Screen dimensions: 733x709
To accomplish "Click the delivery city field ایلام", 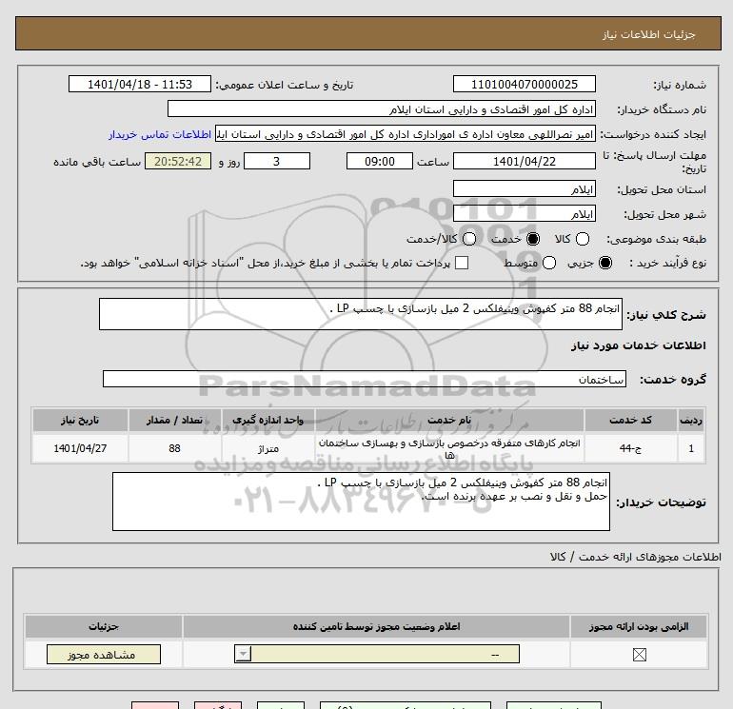I will pos(524,213).
